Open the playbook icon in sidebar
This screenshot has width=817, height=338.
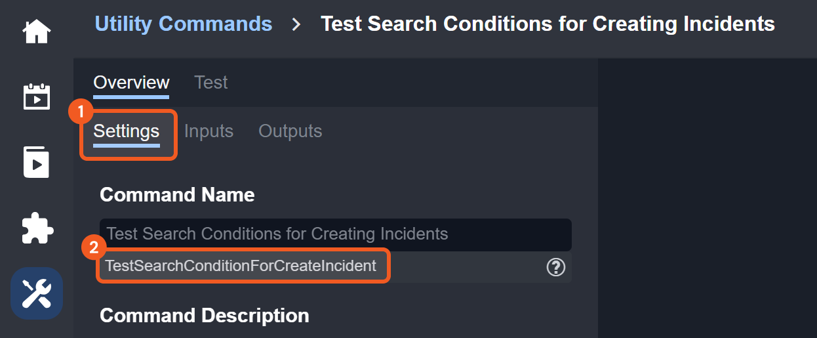(37, 162)
